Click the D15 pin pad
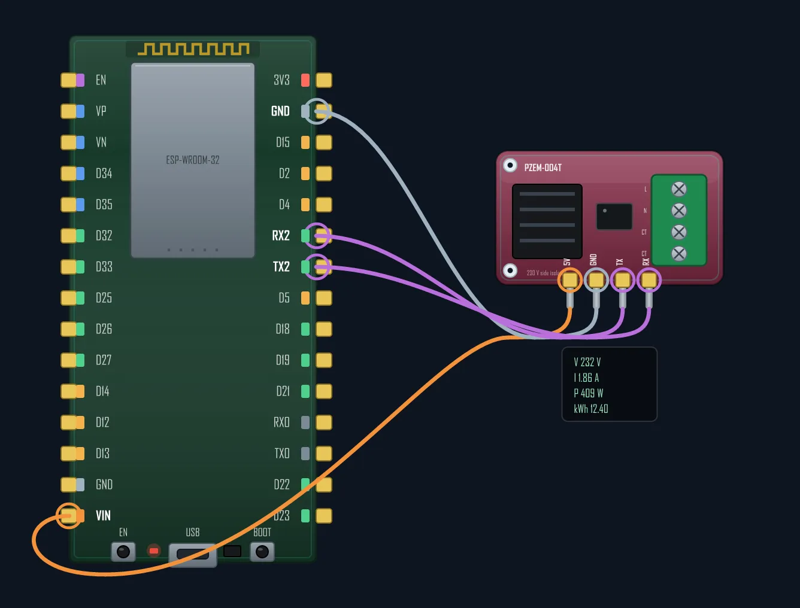Screen dimensions: 800x608 pyautogui.click(x=324, y=142)
